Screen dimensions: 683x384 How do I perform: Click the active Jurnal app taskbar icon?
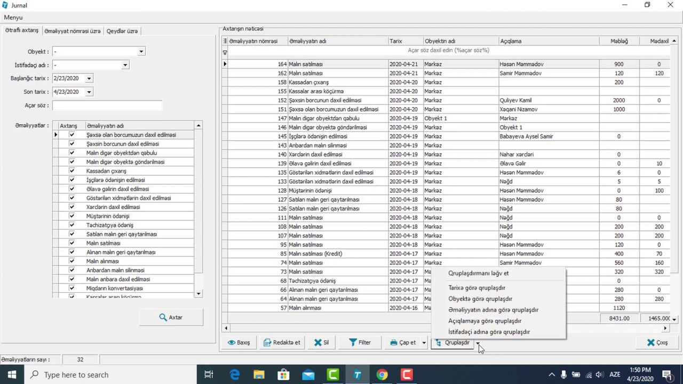[357, 375]
